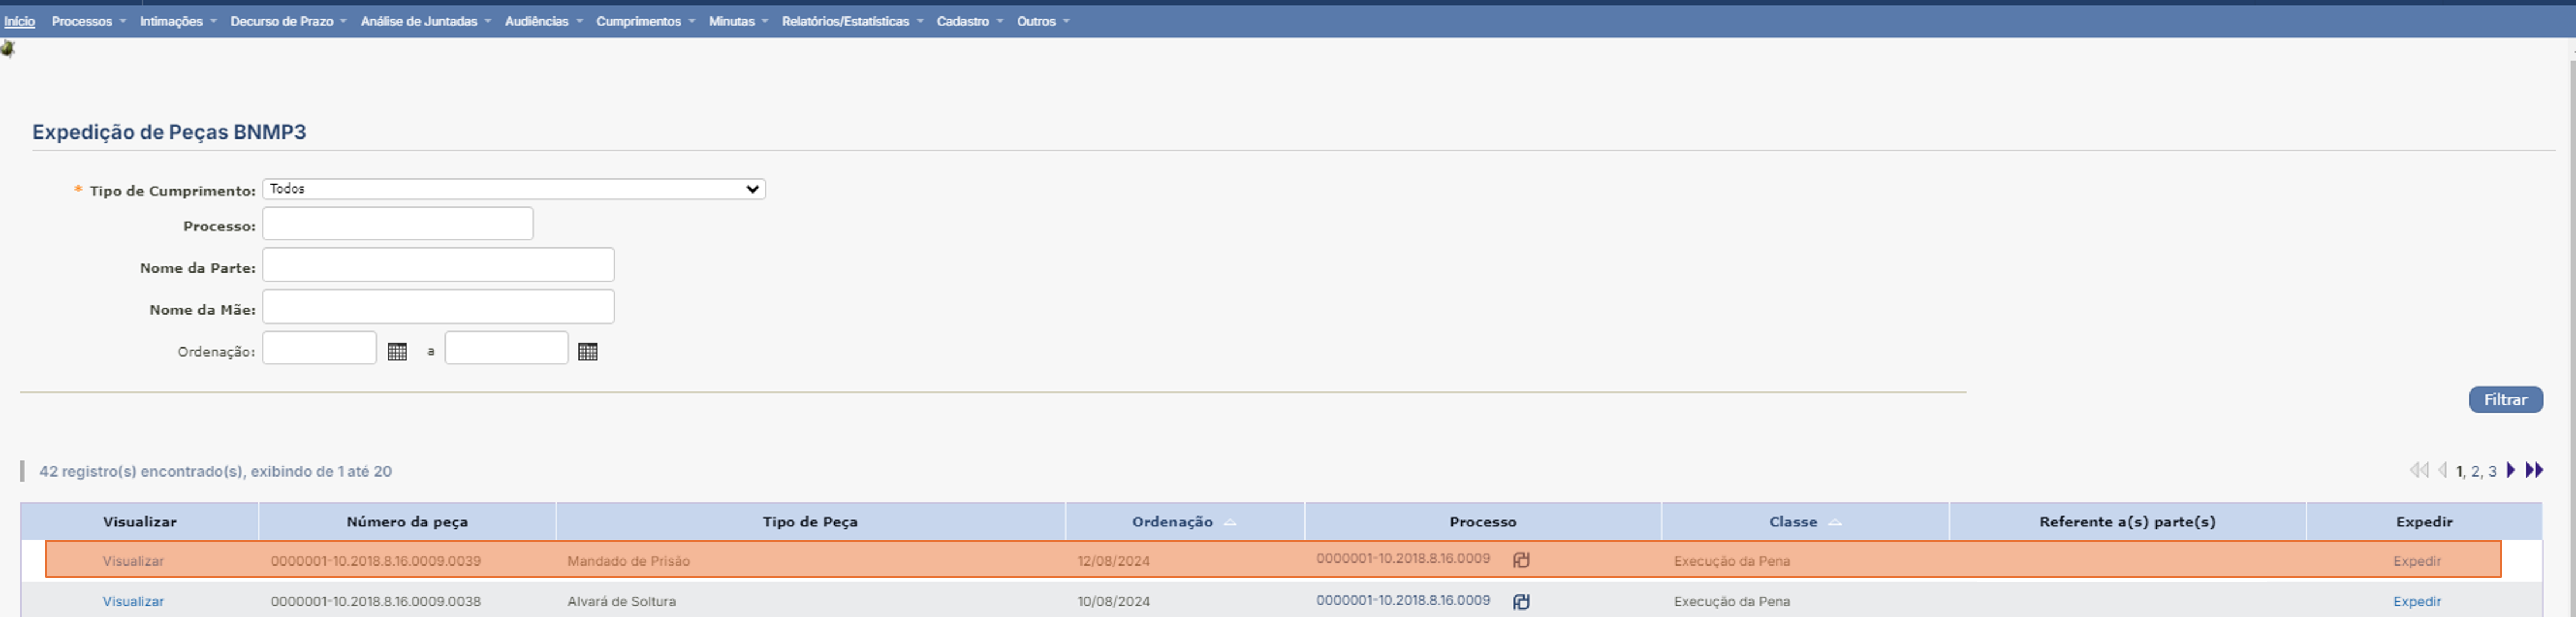Go to results page 2
This screenshot has height=617, width=2576.
[2475, 471]
